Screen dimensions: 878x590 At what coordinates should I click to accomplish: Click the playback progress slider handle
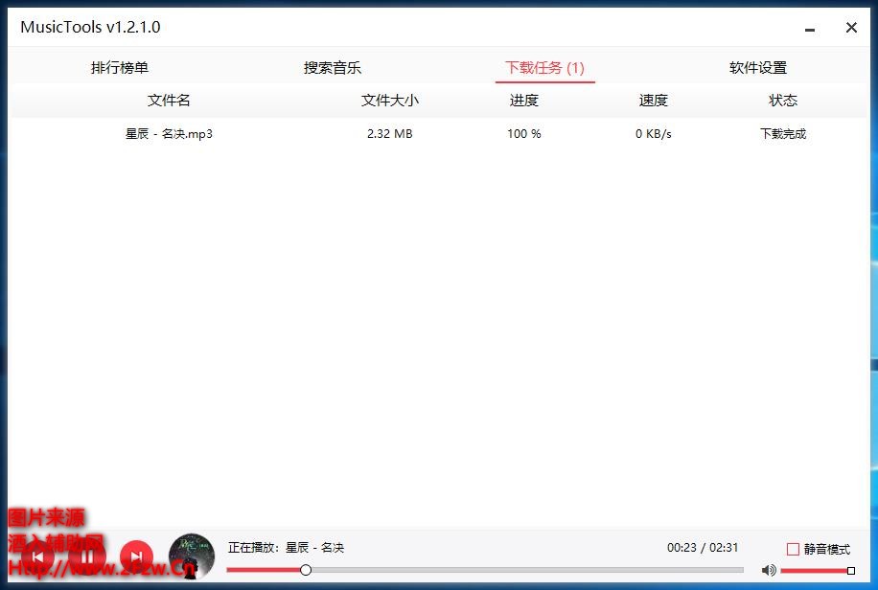point(306,570)
